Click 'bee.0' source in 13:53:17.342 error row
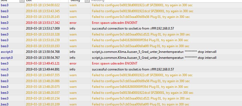 tap(5, 23)
